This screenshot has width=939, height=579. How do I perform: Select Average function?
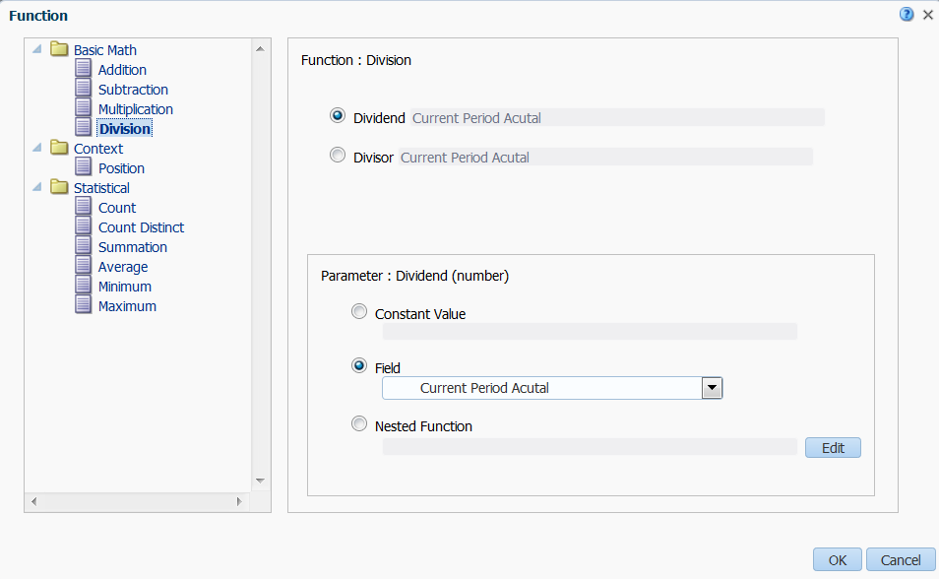pyautogui.click(x=123, y=267)
